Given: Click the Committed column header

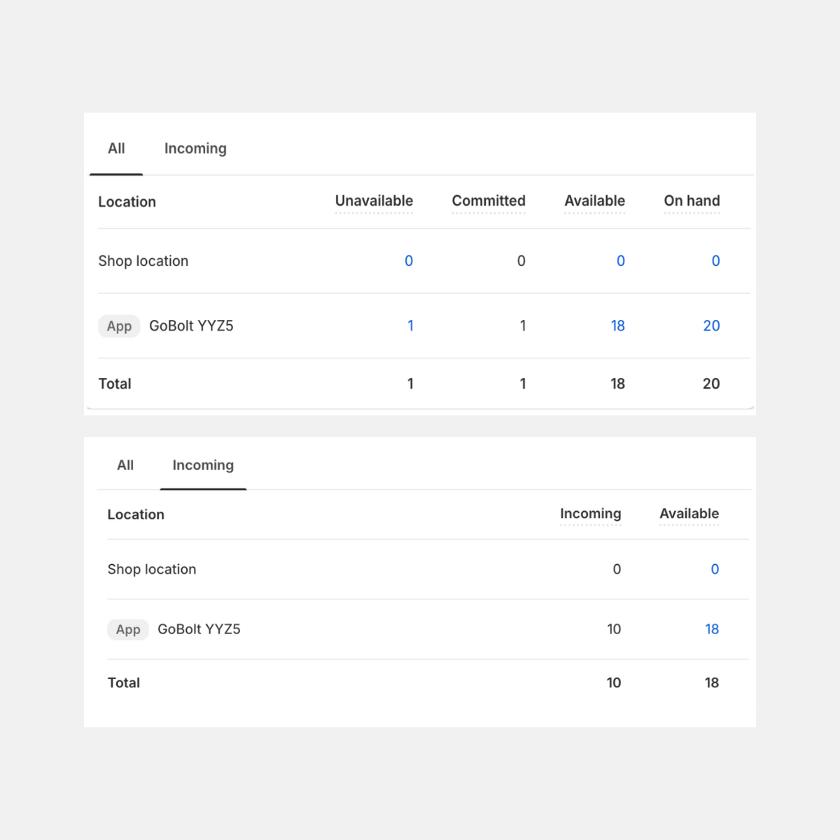Looking at the screenshot, I should coord(489,201).
